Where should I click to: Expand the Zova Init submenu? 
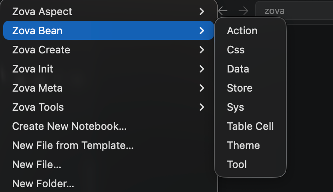click(x=108, y=69)
